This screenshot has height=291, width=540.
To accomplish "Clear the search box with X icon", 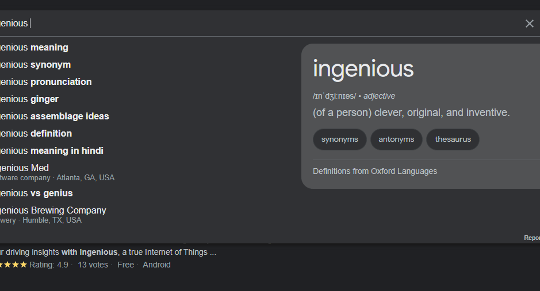I will tap(529, 24).
